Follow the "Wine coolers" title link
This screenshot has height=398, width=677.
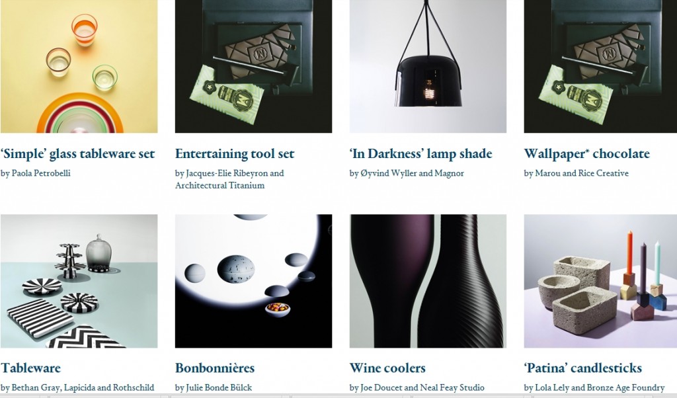click(x=387, y=368)
